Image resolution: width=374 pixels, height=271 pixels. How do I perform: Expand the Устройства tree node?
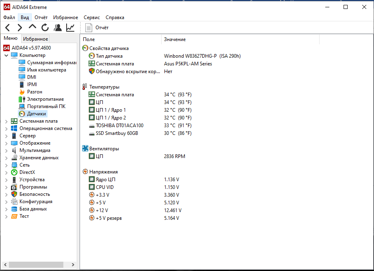(6, 180)
